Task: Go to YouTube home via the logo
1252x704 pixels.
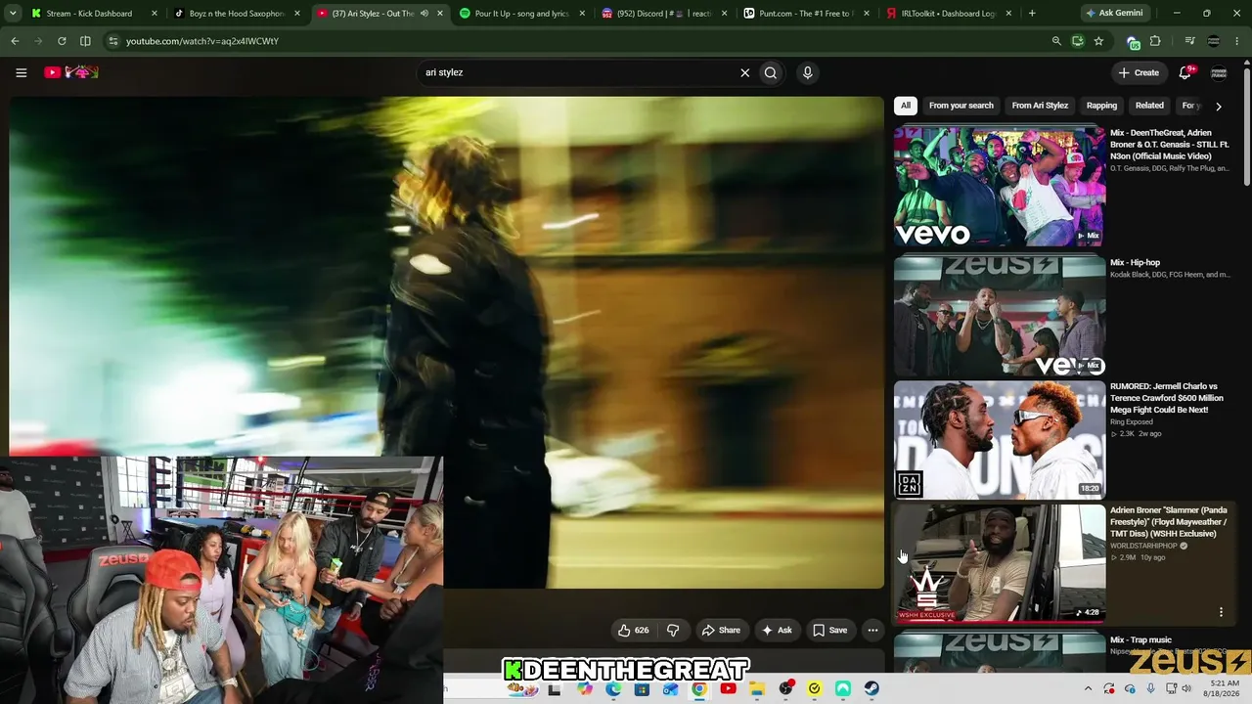Action: (71, 72)
